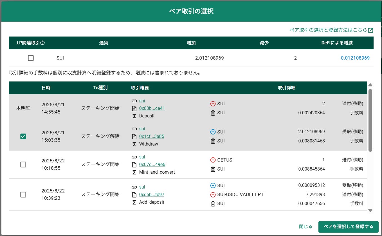Click the document icon beside 0x1cf...3a85
Viewport: 382px width, 236px height.
pos(134,136)
